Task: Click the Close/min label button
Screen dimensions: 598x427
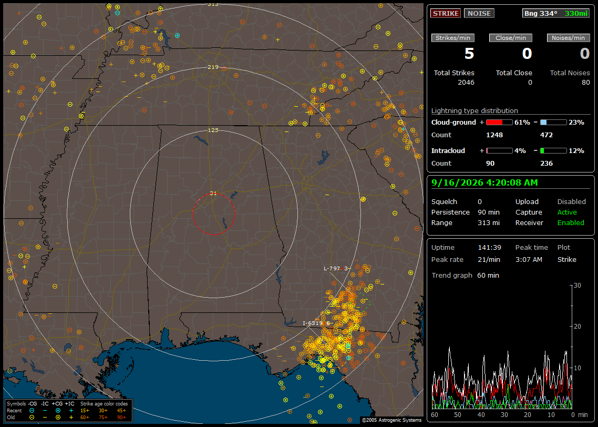Action: [511, 38]
